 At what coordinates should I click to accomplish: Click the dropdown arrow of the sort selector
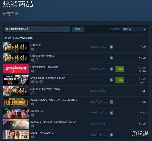tap(144, 29)
